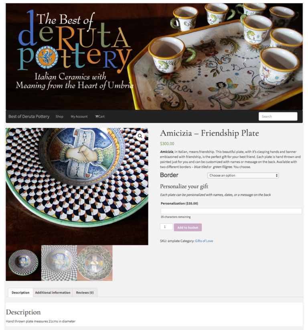Viewport: 308px width, 330px height.
Task: Click the magnifier zoom icon on product image
Action: pos(140,136)
